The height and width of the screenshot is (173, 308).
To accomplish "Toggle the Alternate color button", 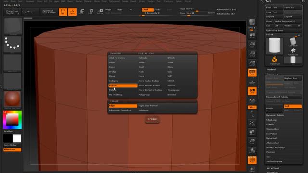I will coord(12,149).
